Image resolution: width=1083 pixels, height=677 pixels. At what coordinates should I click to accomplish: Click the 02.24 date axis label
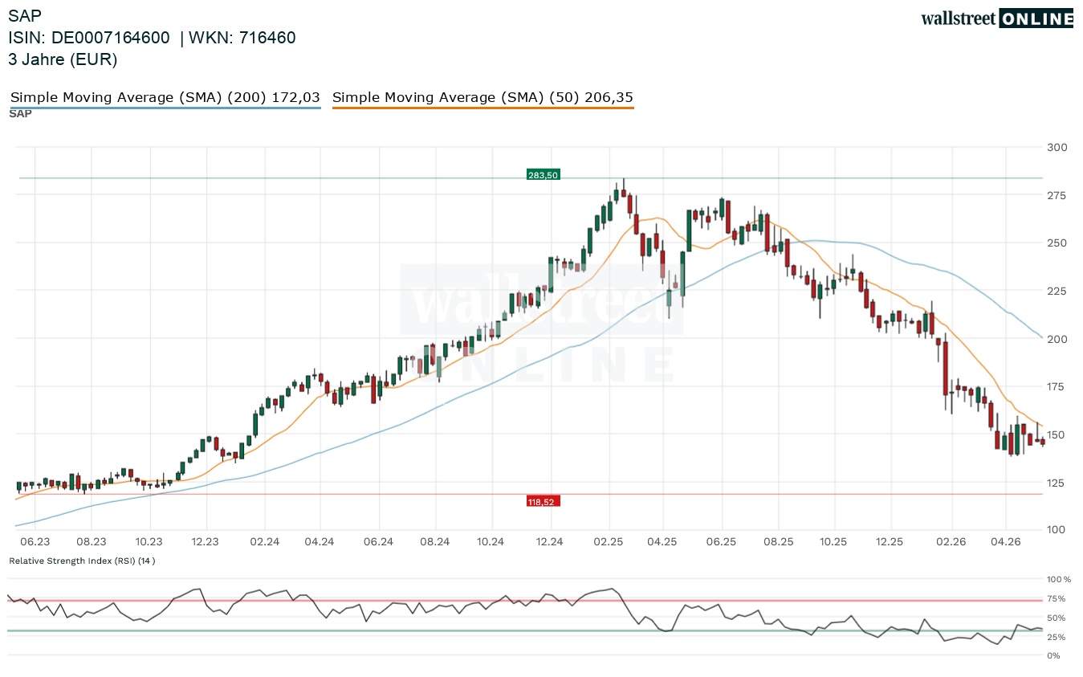[264, 543]
